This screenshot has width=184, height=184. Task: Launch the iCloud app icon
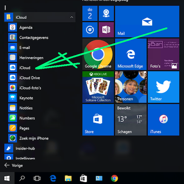[12, 68]
